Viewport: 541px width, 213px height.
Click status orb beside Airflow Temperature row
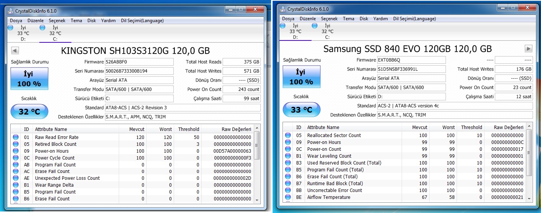288,197
